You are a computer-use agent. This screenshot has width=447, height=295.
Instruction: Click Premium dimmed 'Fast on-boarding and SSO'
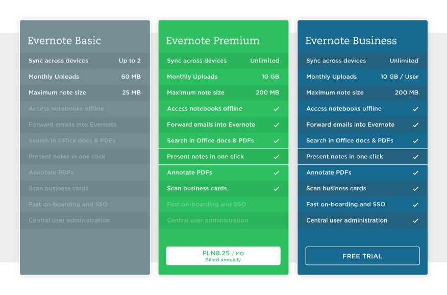coord(207,204)
